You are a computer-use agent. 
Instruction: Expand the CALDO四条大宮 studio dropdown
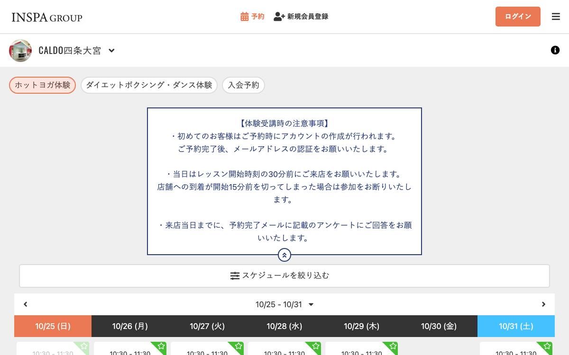111,51
